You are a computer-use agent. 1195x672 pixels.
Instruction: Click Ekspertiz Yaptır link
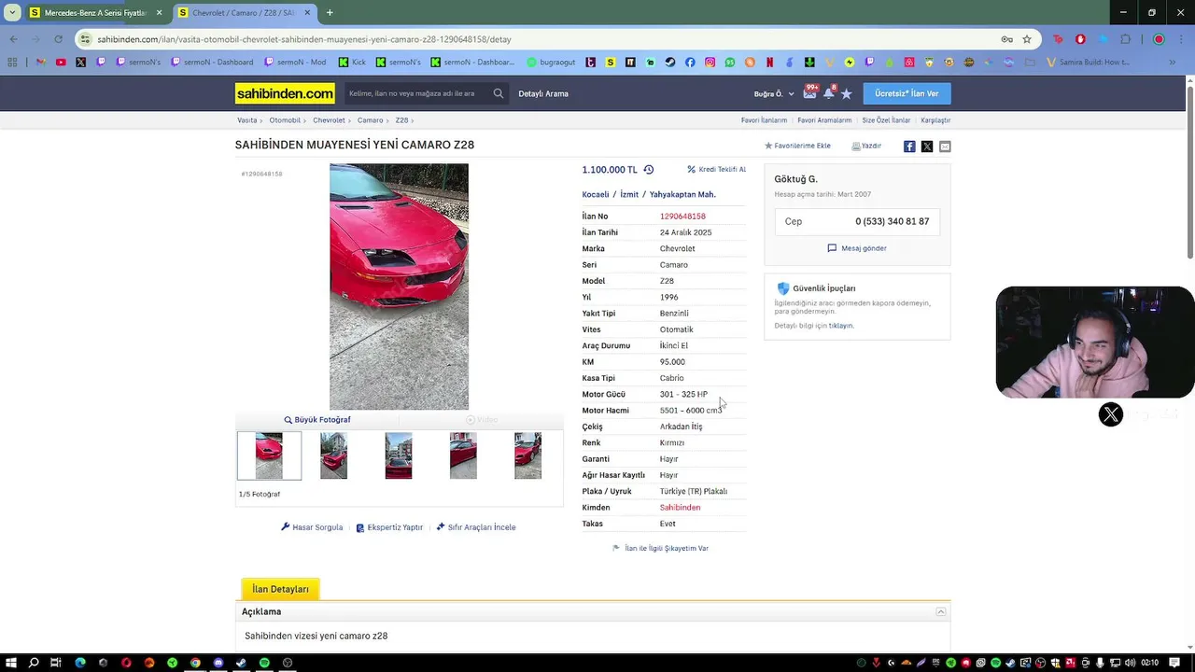click(389, 527)
